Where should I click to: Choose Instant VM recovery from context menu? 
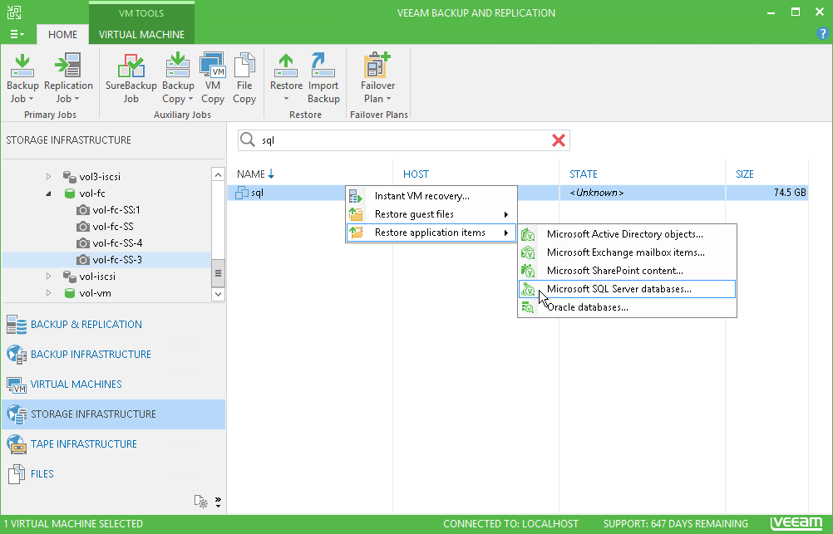pos(431,196)
